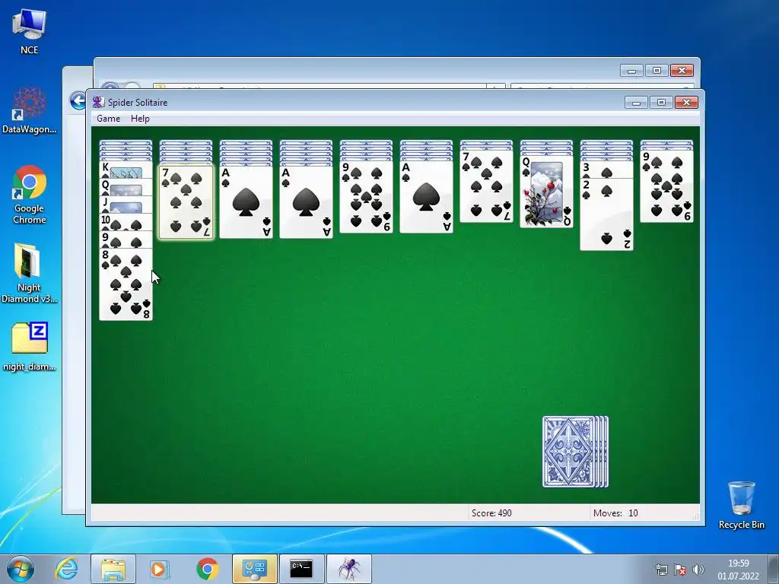The width and height of the screenshot is (779, 584).
Task: Open the clock showing 19:59
Action: [x=738, y=570]
